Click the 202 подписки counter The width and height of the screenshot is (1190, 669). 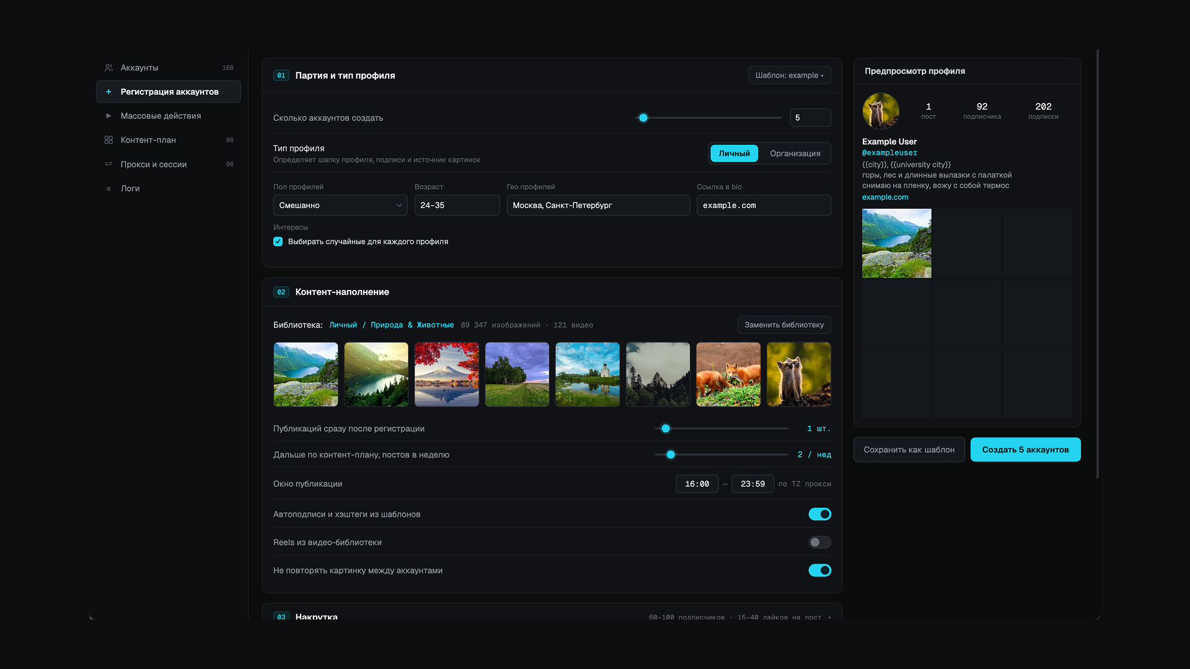[x=1043, y=111]
